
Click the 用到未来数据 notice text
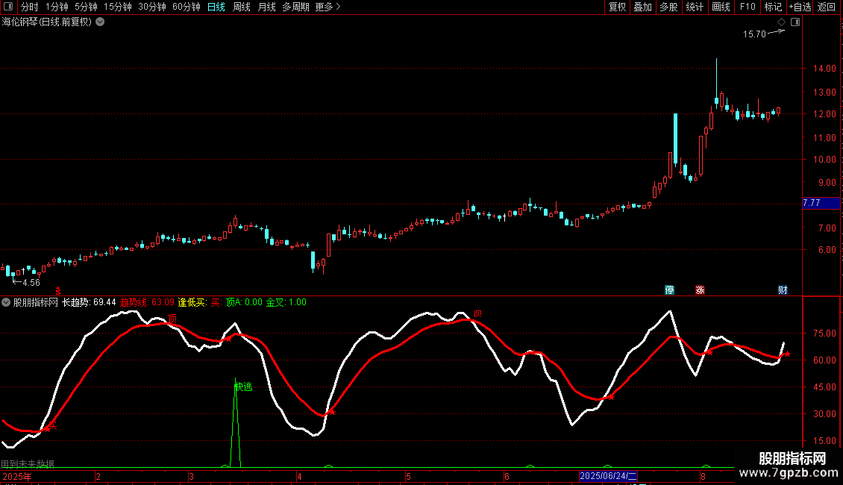pos(28,463)
